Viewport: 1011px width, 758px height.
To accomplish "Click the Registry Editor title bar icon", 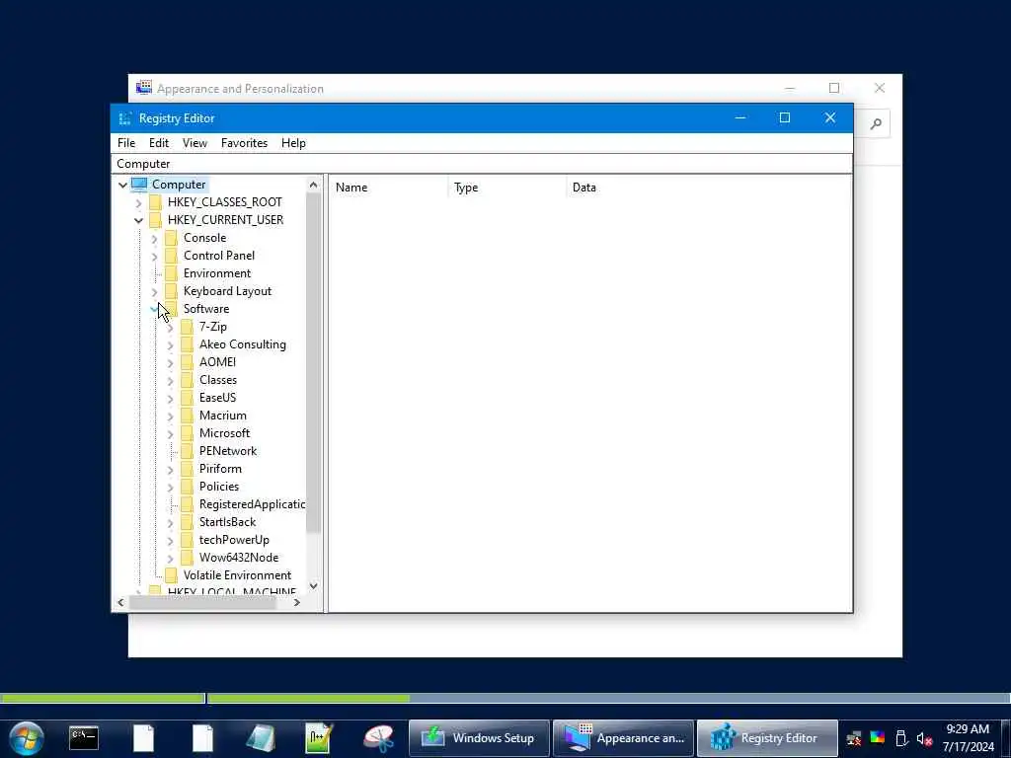I will (125, 118).
